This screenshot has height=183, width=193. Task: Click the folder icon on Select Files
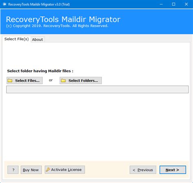(x=10, y=81)
